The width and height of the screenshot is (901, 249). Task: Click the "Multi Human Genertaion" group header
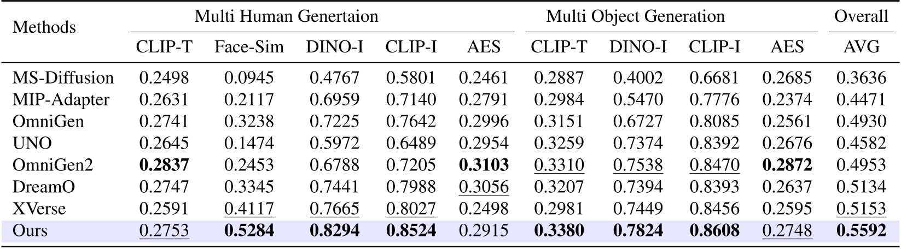coord(287,16)
